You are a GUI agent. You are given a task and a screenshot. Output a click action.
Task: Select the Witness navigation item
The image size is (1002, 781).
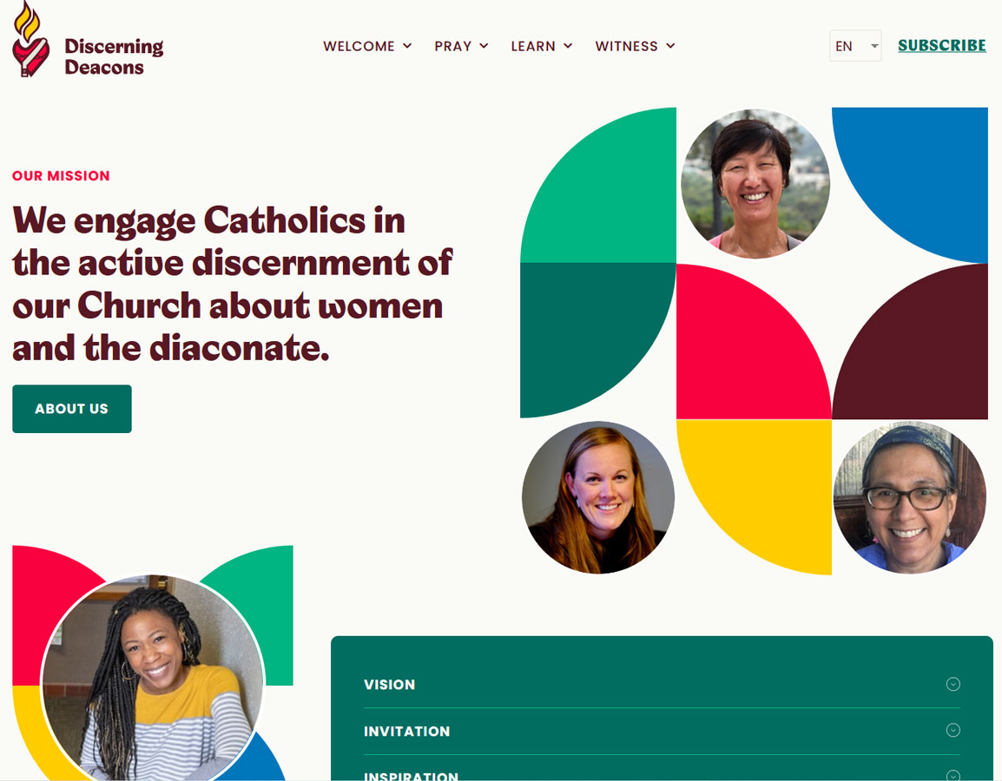626,46
